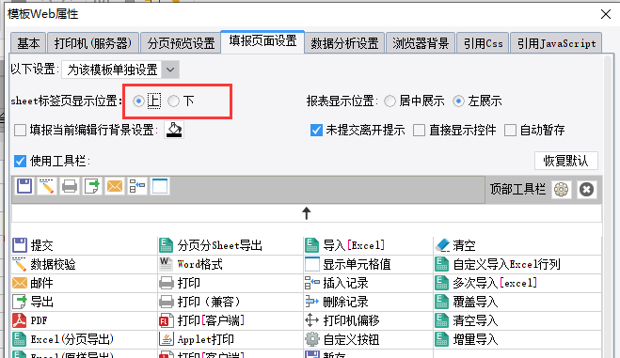This screenshot has width=620, height=358.
Task: Select the submit (floppy disk) icon in the gray toolbar strip
Action: pyautogui.click(x=24, y=186)
